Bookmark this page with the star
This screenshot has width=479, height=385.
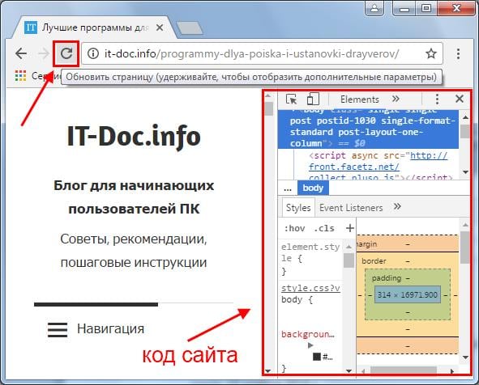(431, 53)
